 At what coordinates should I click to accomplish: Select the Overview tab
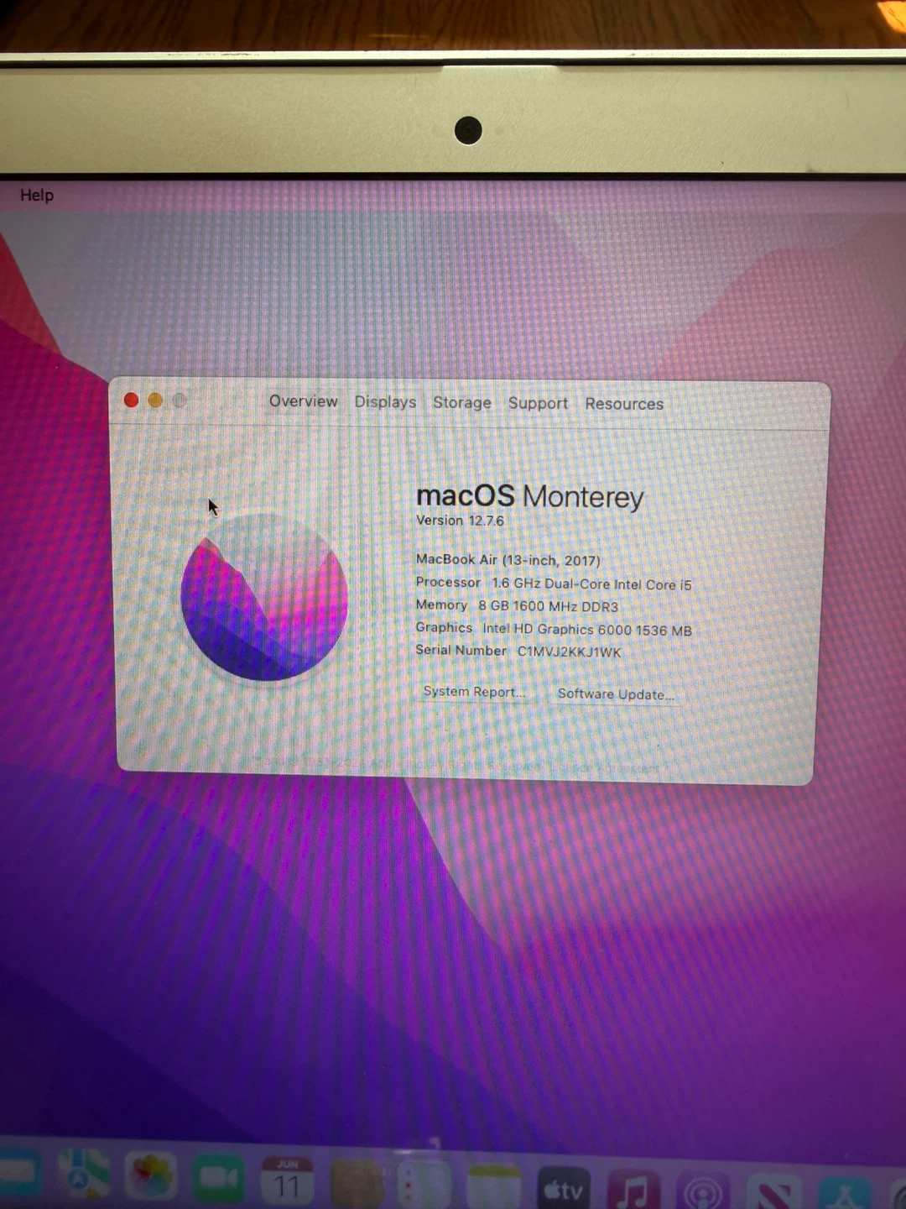pyautogui.click(x=303, y=401)
